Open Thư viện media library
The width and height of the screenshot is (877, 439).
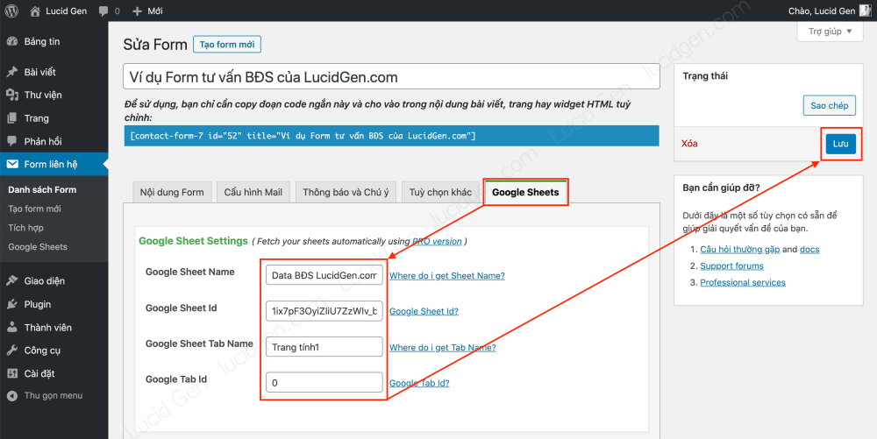(x=42, y=95)
